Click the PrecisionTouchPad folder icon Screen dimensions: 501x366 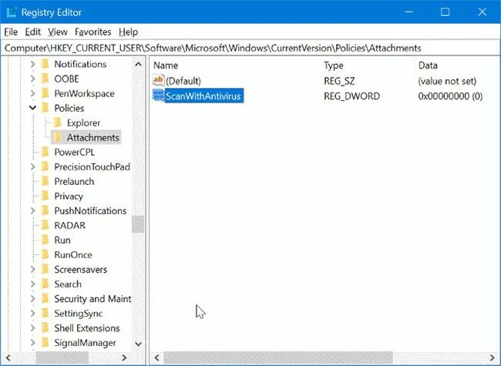pos(45,166)
